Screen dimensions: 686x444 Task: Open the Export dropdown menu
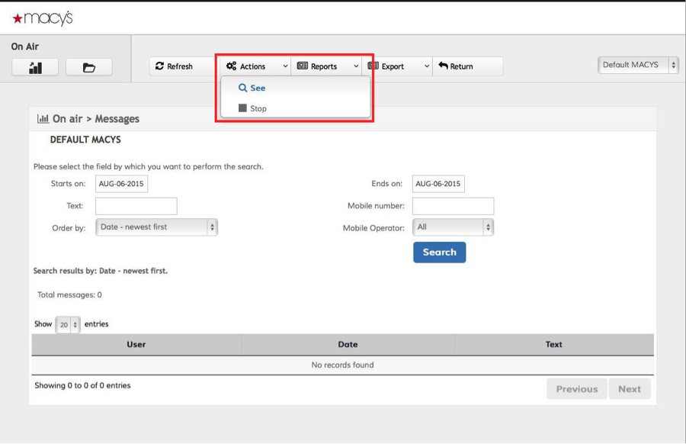coord(399,66)
